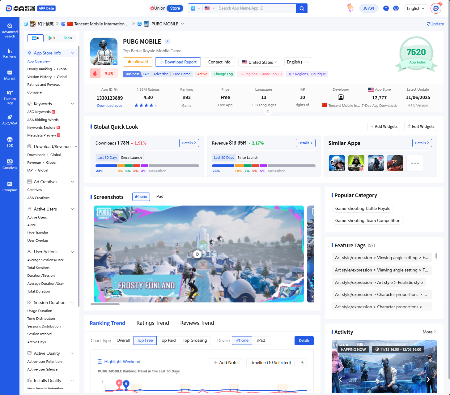This screenshot has height=395, width=450.
Task: Select the Top Paid chart type
Action: coord(168,341)
